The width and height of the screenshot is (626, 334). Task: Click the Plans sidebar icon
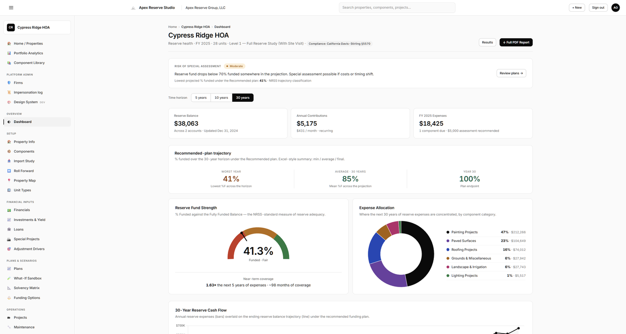coord(9,268)
